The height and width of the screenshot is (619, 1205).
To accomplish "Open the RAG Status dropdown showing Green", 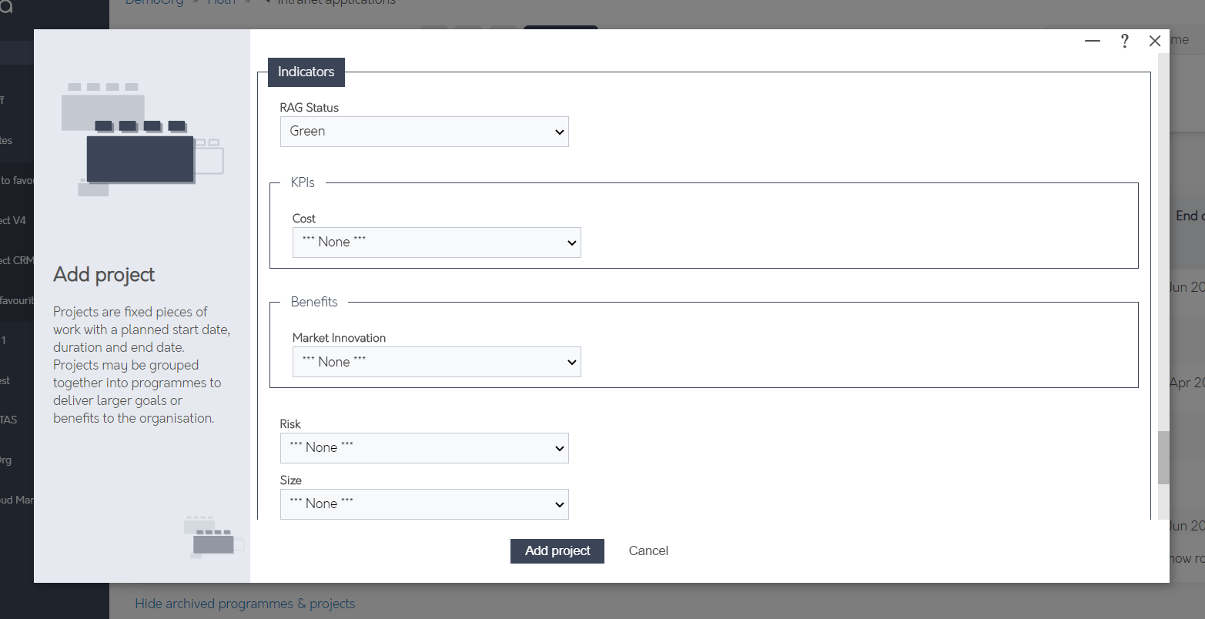I will tap(423, 131).
